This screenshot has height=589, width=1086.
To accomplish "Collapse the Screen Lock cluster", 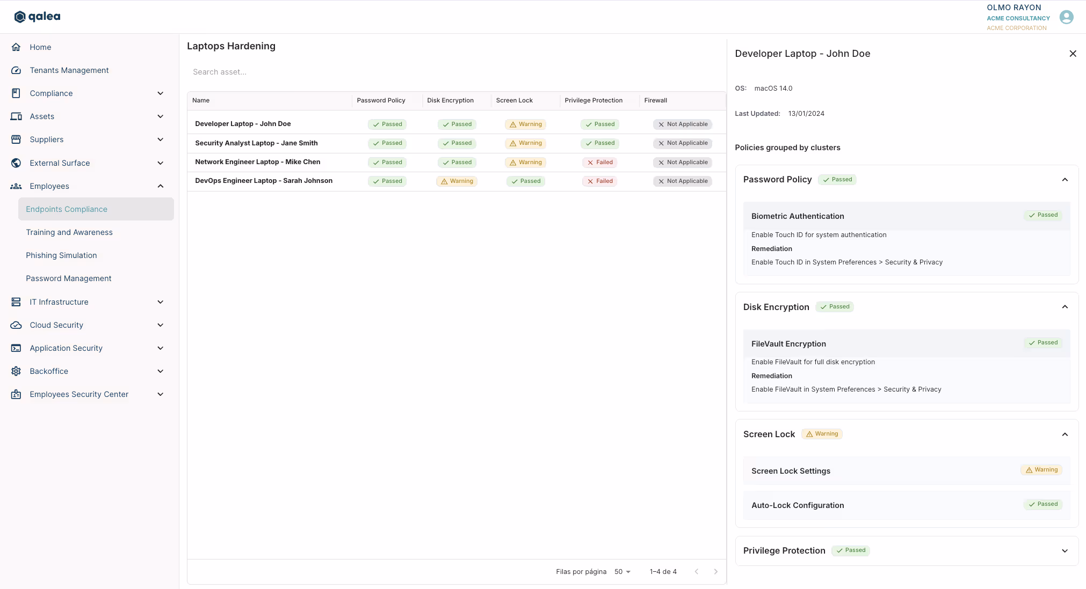I will (x=1065, y=435).
